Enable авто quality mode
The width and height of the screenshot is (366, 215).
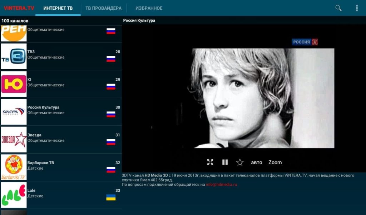pyautogui.click(x=256, y=162)
